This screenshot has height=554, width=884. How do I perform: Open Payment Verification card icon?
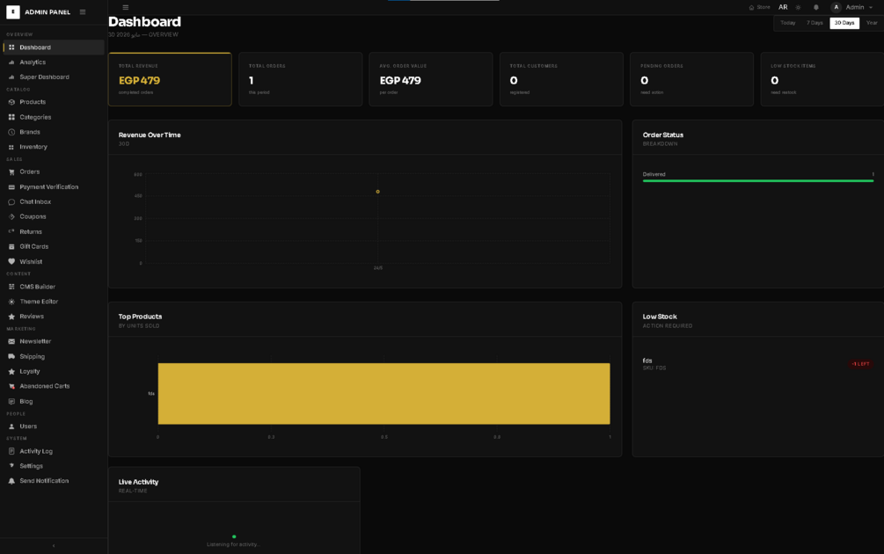tap(11, 187)
